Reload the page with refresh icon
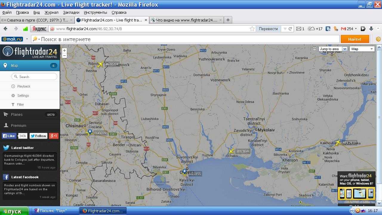Viewport: 382px width, 215px height. tap(290, 29)
